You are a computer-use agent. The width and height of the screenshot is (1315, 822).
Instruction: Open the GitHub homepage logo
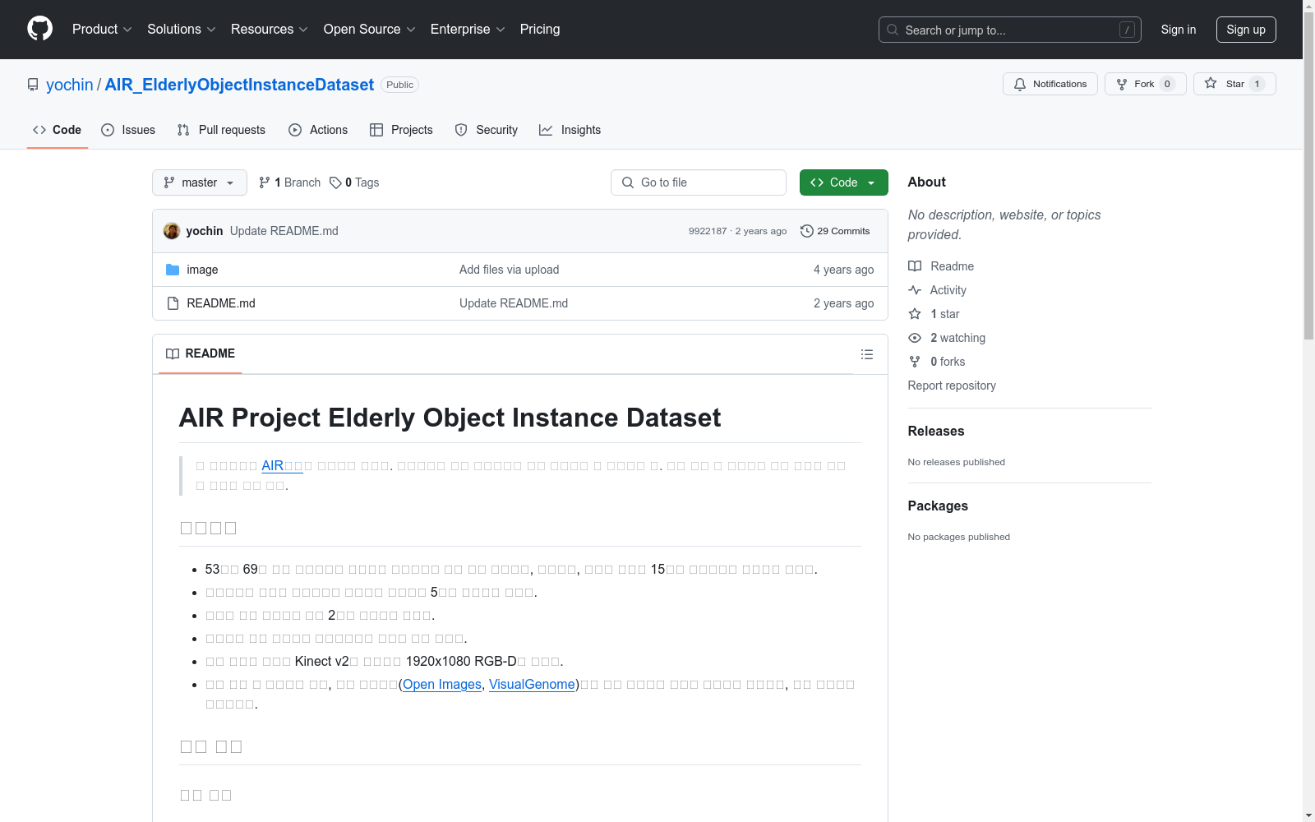click(x=39, y=29)
